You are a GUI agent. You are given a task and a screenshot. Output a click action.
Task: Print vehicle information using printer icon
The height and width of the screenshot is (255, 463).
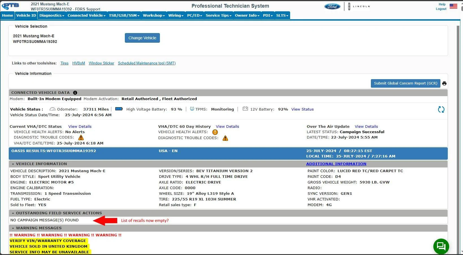pos(444,83)
